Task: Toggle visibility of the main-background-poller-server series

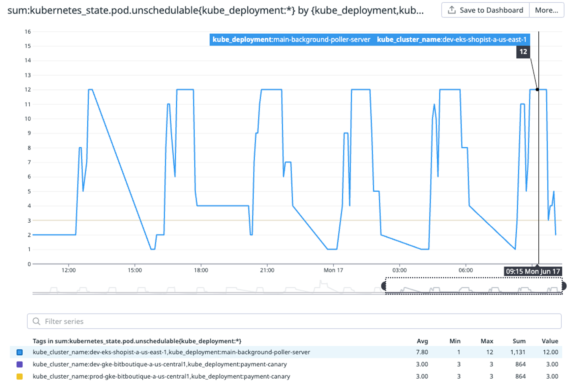Action: (x=20, y=352)
